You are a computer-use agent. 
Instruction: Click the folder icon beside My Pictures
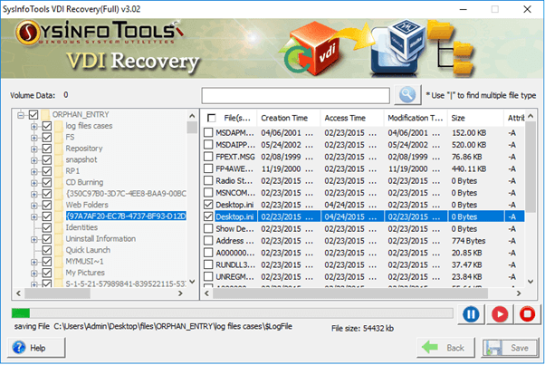point(59,273)
